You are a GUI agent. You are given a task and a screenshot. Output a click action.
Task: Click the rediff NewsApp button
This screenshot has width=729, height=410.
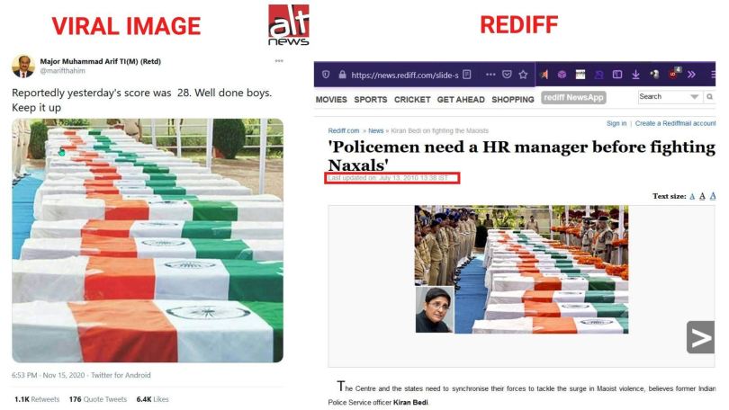(x=573, y=97)
